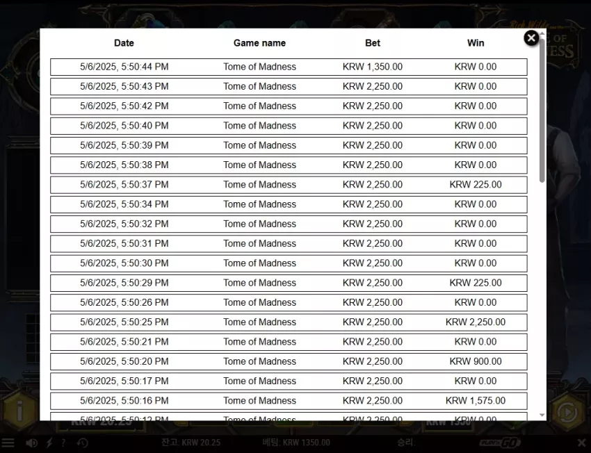Open the 5:50:30 PM round entry
This screenshot has width=591, height=453.
tap(289, 263)
